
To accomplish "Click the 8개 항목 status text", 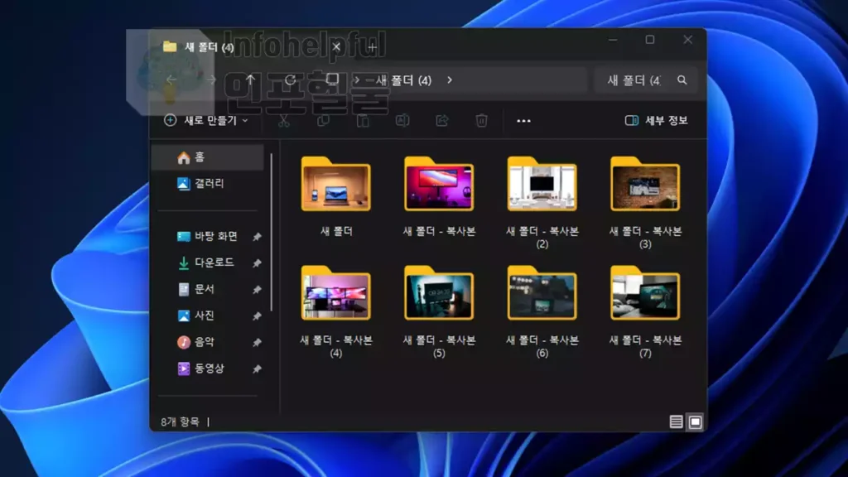I will [180, 422].
